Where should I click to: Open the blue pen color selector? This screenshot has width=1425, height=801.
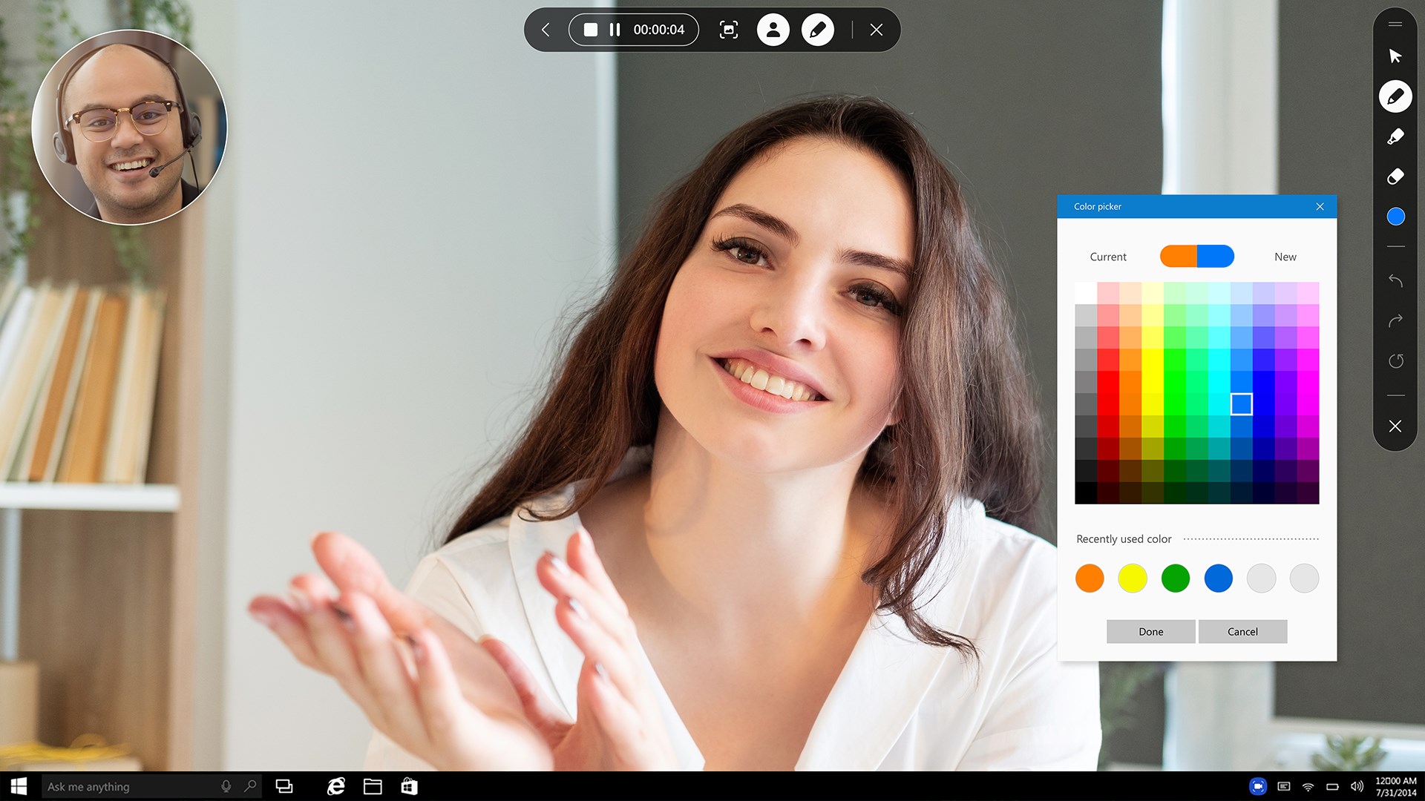(x=1395, y=217)
